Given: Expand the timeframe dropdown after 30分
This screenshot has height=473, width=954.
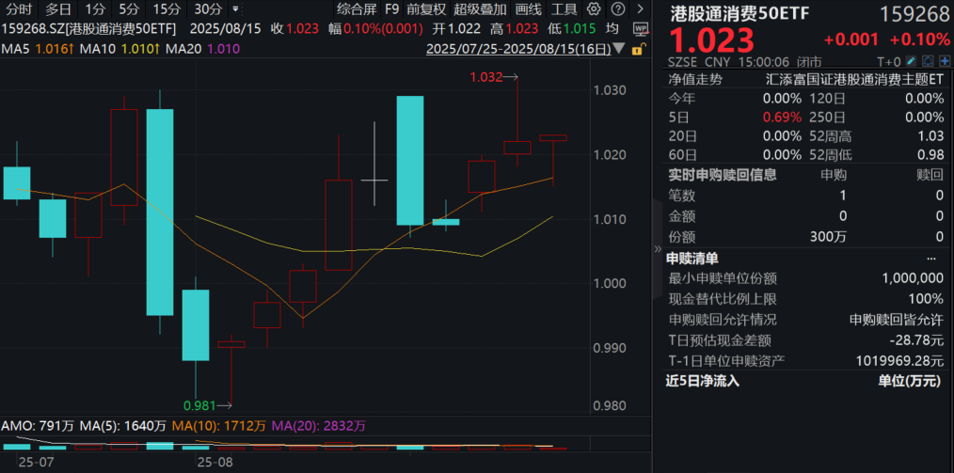Looking at the screenshot, I should tap(234, 8).
